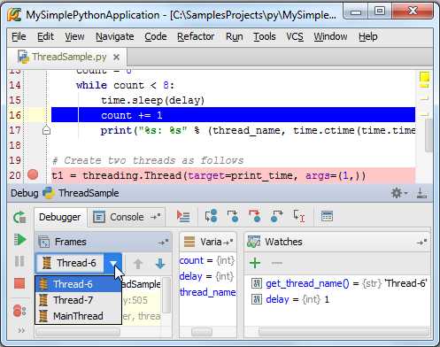Screen dimensions: 440x347
Task: Click Frames list vertical scrollbar
Action: click(166, 295)
